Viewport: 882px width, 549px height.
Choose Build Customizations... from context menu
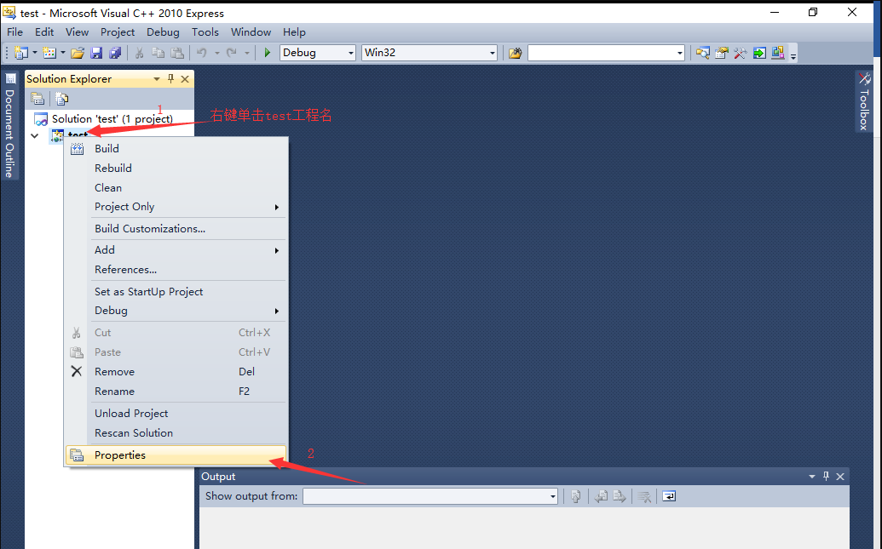[x=176, y=229]
